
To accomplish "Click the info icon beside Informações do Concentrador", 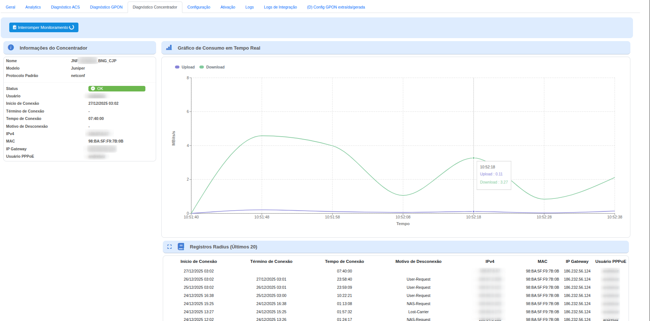I will (x=11, y=48).
